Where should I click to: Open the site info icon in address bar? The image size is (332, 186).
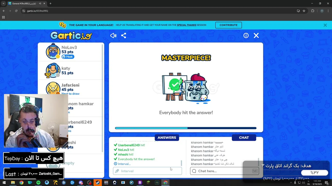coord(24,11)
